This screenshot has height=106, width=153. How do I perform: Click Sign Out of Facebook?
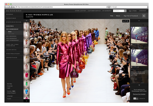pos(131,16)
